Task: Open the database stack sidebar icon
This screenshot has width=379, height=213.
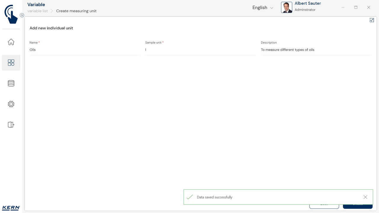Action: click(11, 83)
